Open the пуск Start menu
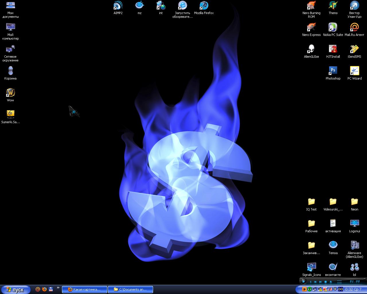 click(15, 289)
